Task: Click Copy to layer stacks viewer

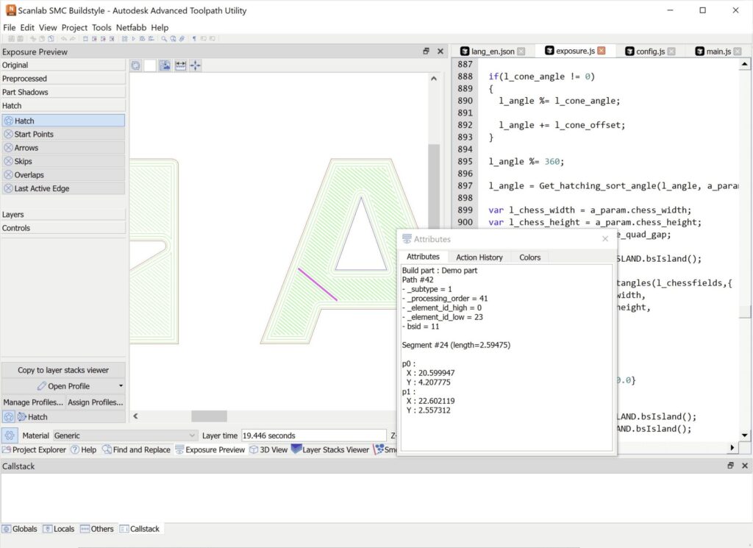Action: [63, 371]
